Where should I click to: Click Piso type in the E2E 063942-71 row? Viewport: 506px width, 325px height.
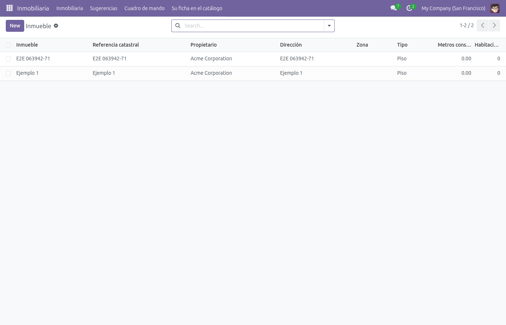pos(402,58)
